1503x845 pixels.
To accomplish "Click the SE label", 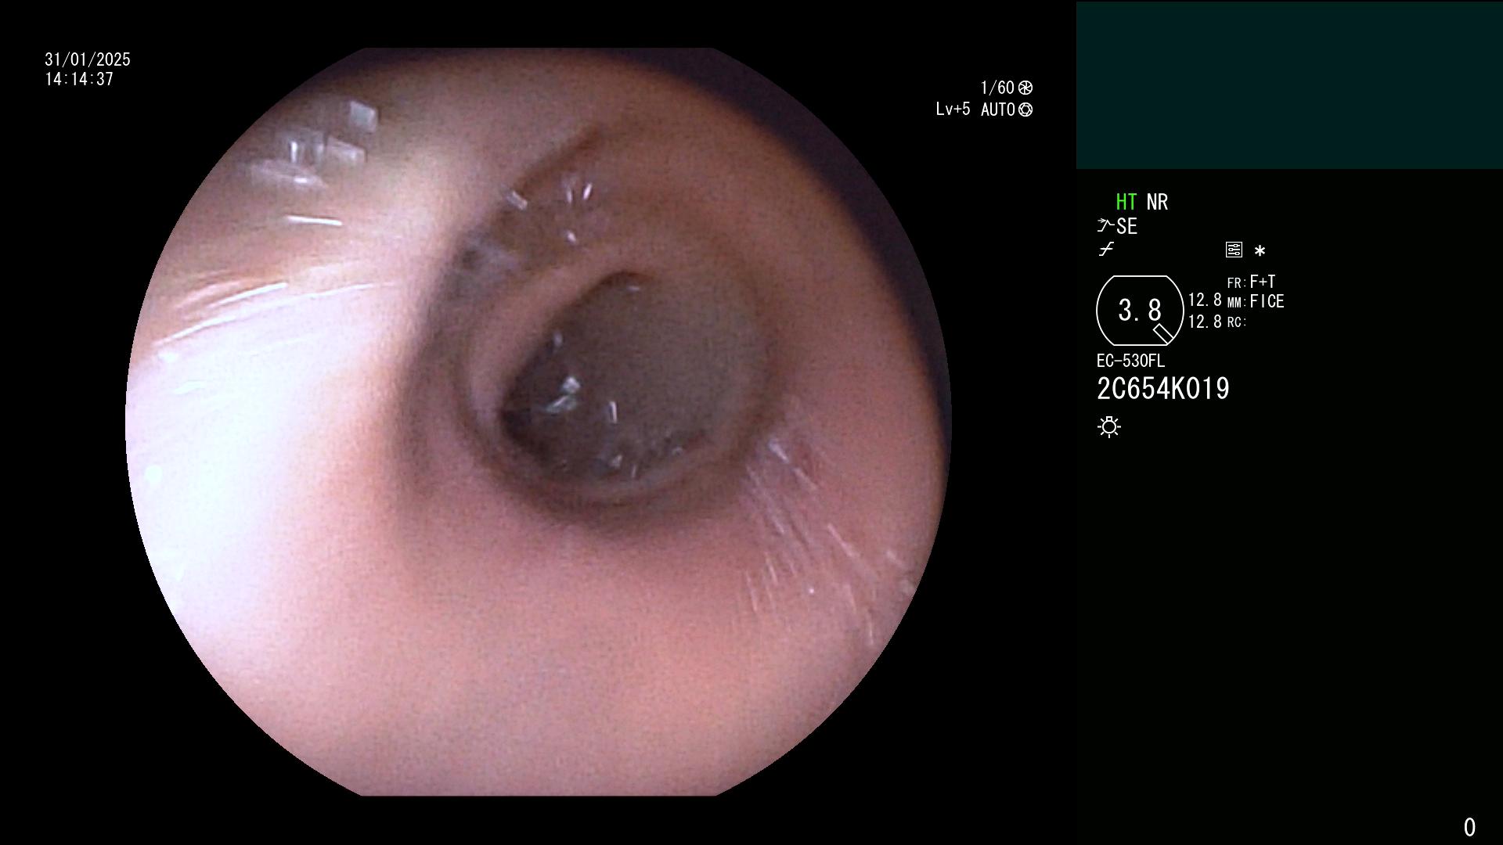I will (x=1126, y=226).
